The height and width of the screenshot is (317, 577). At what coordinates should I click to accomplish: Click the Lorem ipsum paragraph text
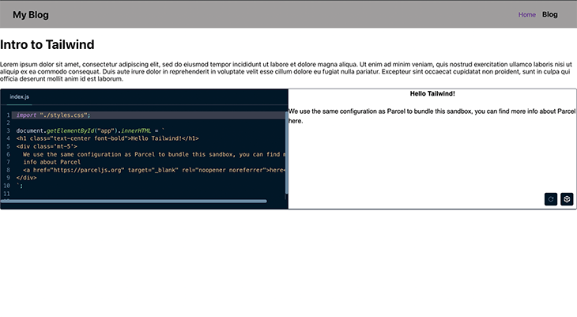coord(287,71)
